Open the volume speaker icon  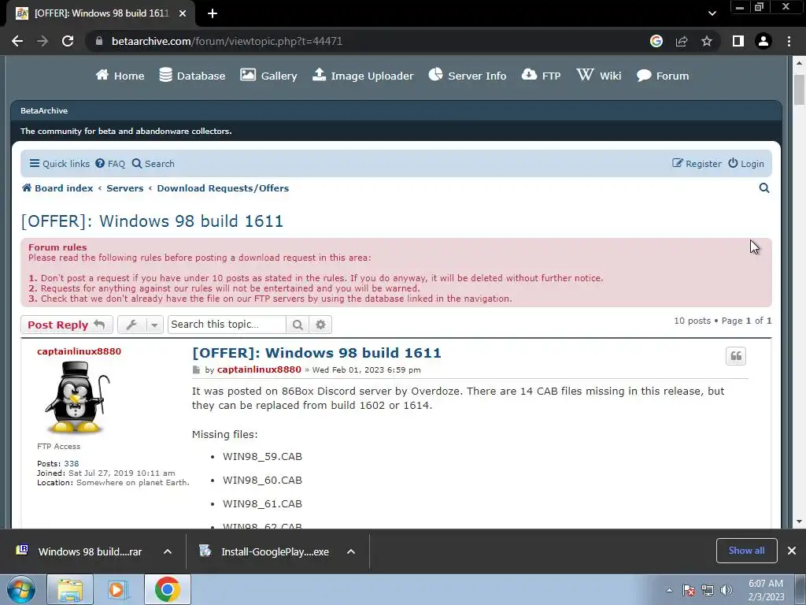[x=727, y=590]
